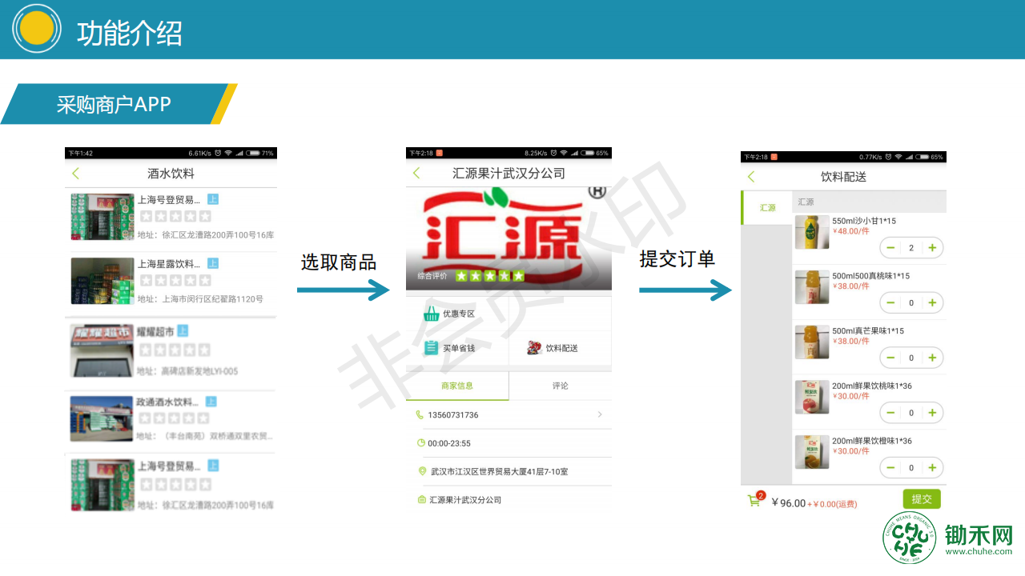Click the 酒水饮料 page title

point(171,174)
